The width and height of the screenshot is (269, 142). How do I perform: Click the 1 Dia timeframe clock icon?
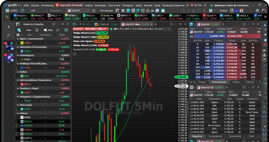tap(22, 11)
